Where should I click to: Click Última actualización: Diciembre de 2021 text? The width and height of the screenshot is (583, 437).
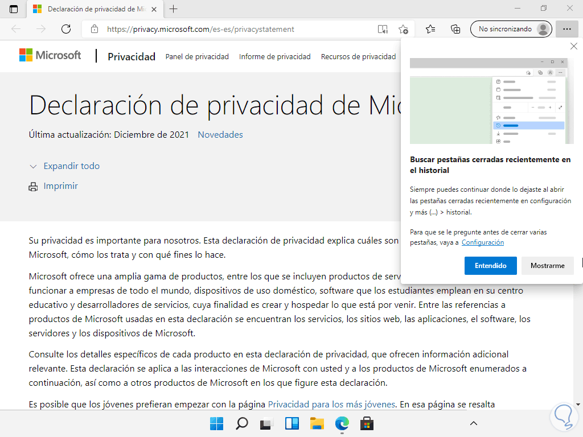(109, 134)
